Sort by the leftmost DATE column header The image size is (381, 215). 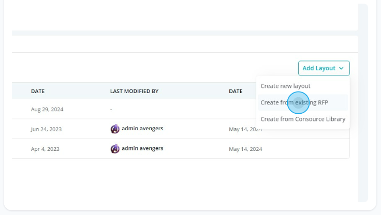(38, 91)
